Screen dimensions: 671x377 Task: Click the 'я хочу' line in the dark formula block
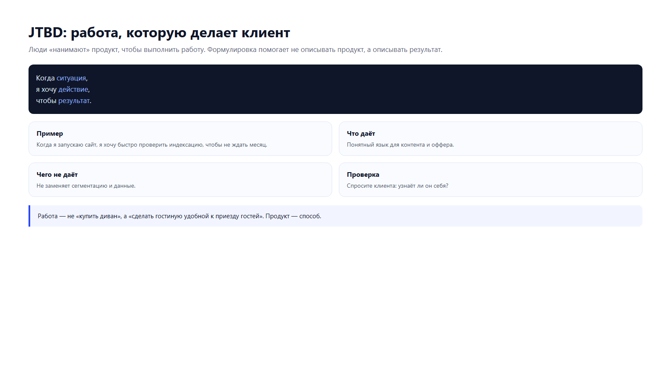click(63, 89)
